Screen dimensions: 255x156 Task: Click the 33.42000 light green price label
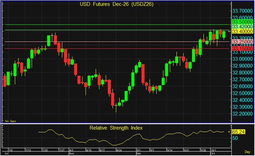(242, 27)
